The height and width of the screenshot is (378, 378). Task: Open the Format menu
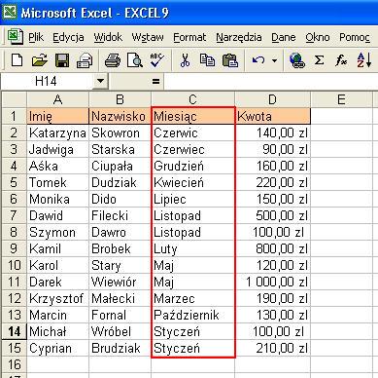coord(189,37)
